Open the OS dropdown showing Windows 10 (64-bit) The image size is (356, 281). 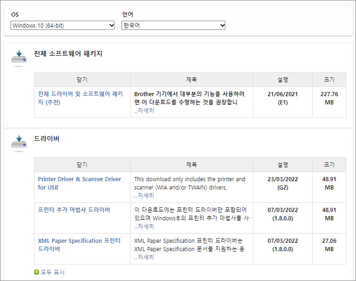pos(63,25)
